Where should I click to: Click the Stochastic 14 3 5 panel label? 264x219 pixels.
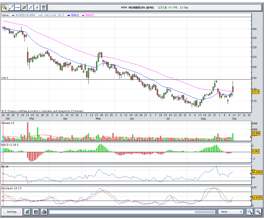[13, 188]
